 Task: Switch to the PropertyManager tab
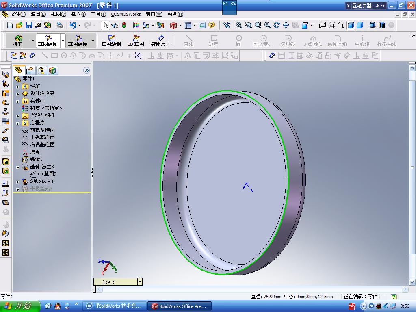click(29, 70)
